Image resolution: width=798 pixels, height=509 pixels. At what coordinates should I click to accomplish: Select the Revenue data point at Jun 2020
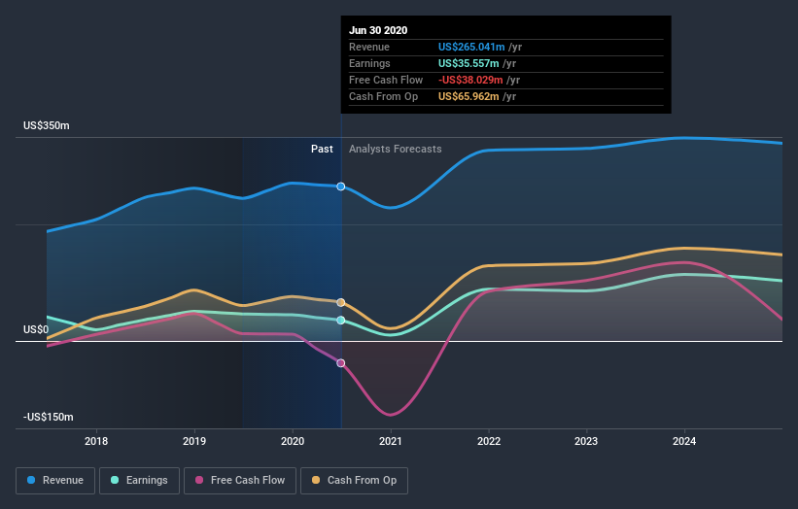[x=341, y=187]
